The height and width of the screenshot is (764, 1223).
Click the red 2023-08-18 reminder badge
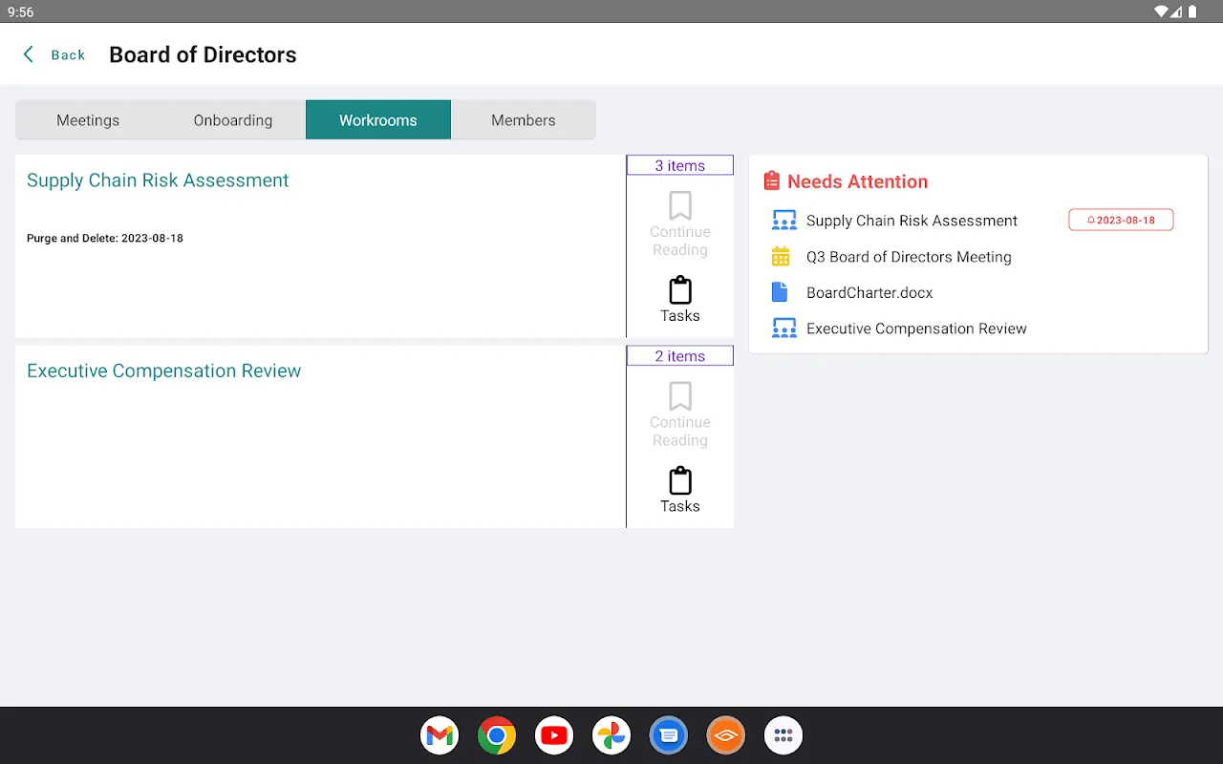click(x=1121, y=220)
